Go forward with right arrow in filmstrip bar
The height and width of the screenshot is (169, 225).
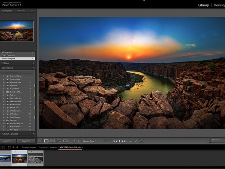(x=17, y=147)
